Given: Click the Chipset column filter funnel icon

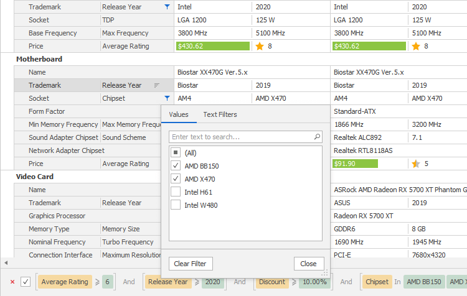Looking at the screenshot, I should click(167, 98).
